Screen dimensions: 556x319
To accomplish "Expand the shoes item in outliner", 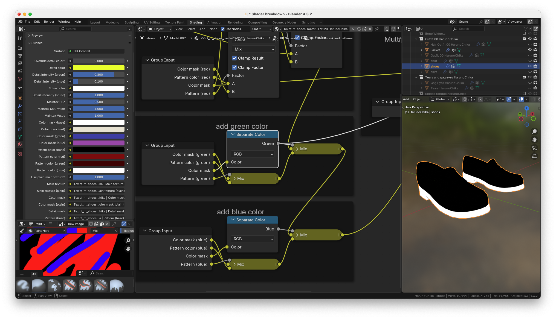I will click(421, 66).
